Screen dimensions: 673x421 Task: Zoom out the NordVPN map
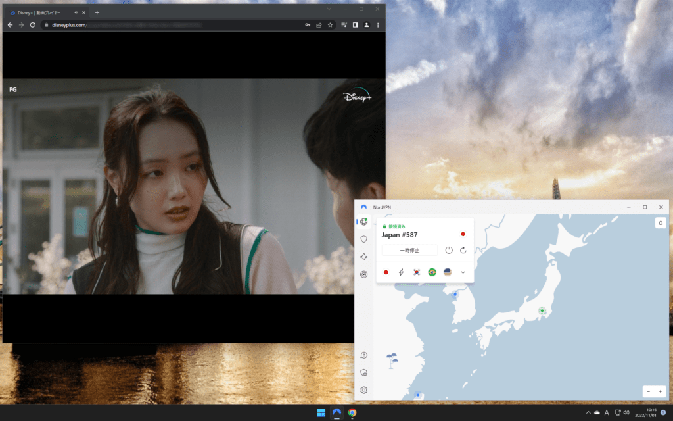649,391
